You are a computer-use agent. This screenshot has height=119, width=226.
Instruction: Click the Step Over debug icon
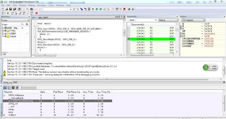pos(13,13)
